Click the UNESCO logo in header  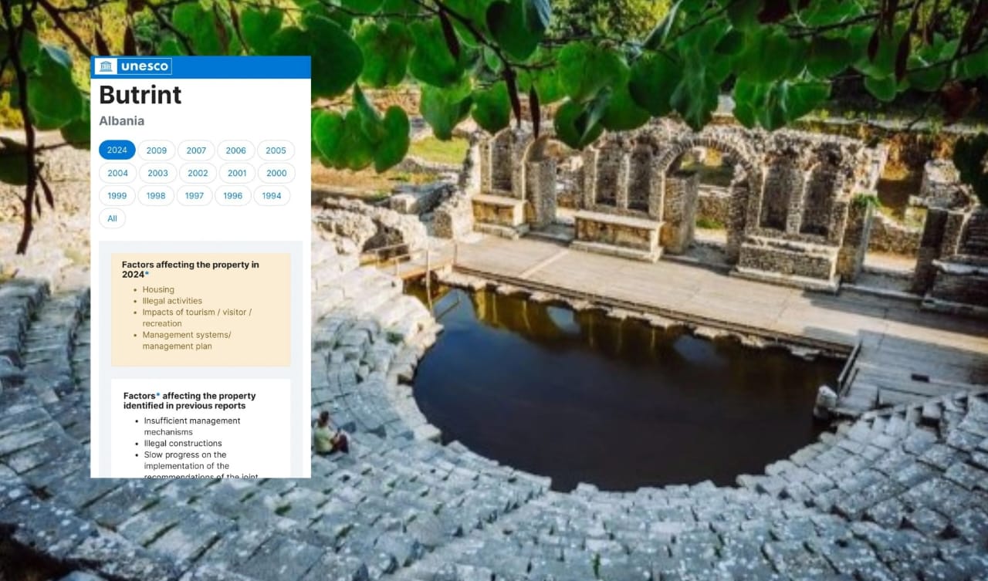(x=133, y=66)
